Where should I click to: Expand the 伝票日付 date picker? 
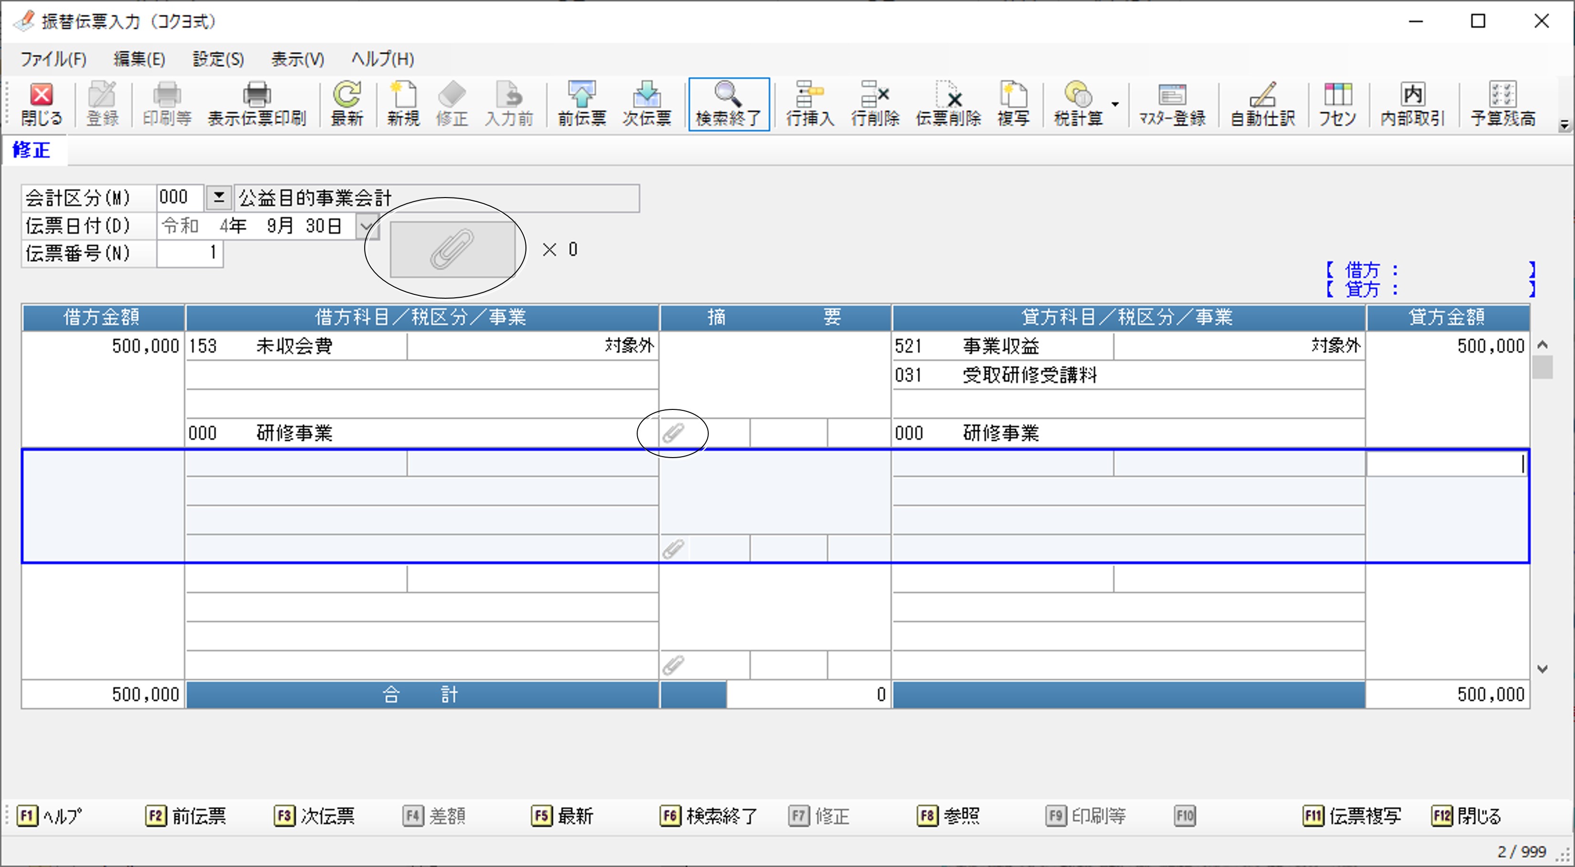click(366, 226)
